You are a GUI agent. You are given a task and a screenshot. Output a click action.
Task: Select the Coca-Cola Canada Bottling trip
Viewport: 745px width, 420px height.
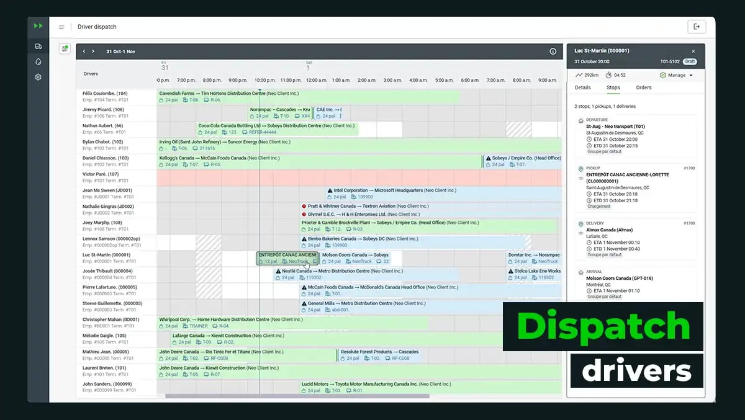pyautogui.click(x=278, y=129)
